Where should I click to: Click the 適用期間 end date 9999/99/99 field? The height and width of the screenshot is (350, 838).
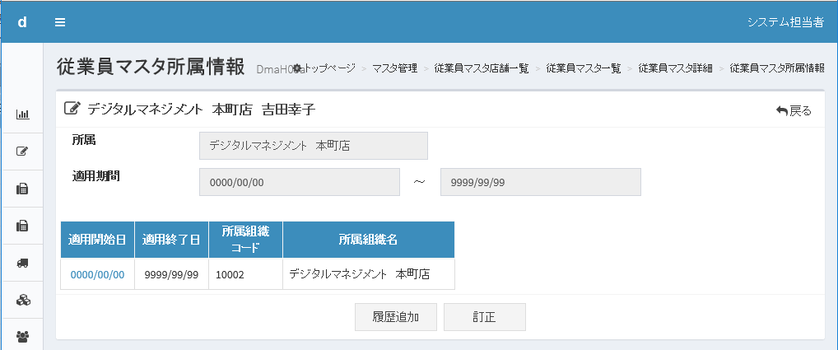[541, 182]
